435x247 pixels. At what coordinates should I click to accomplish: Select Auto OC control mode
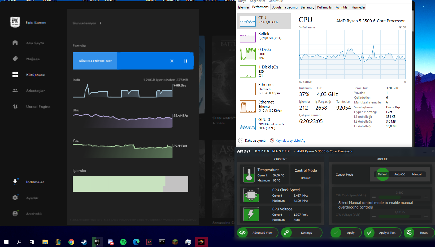[x=400, y=174]
